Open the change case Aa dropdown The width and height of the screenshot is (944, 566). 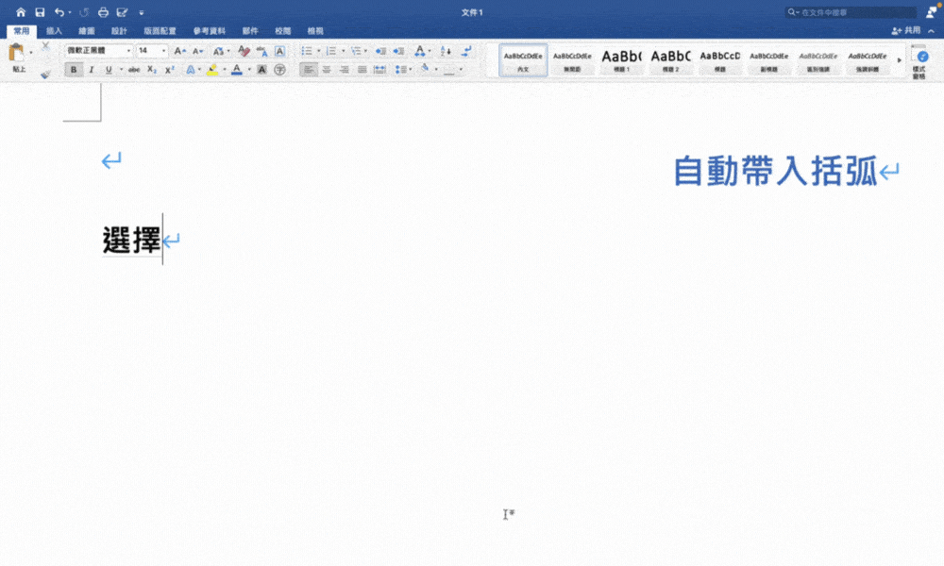click(x=220, y=51)
